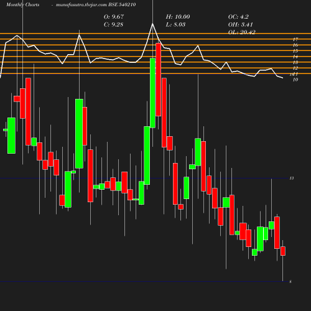Select the 16 price axis label
Screen dimensions: 311x311
295,45
